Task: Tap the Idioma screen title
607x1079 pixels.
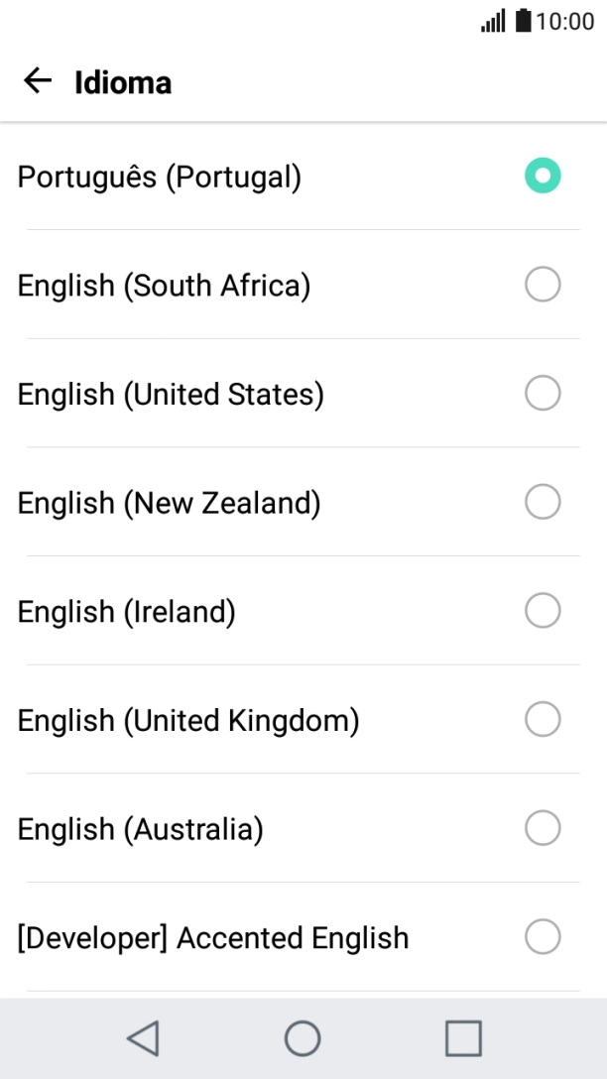Action: (x=123, y=82)
